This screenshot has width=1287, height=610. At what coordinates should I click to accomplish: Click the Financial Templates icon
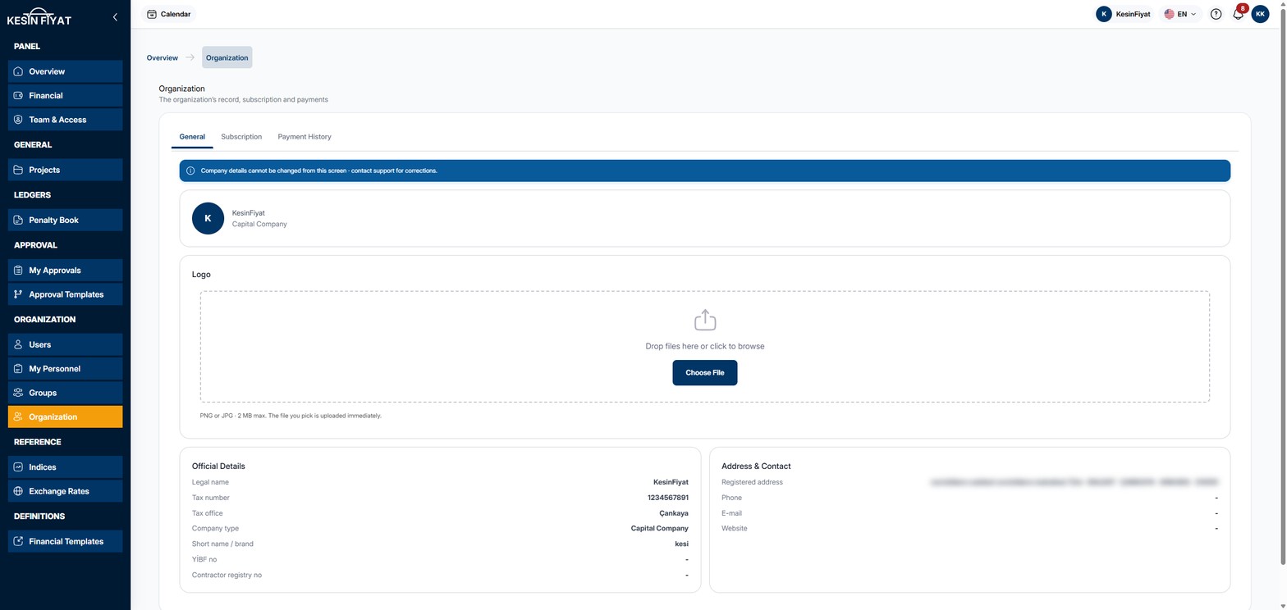[19, 541]
